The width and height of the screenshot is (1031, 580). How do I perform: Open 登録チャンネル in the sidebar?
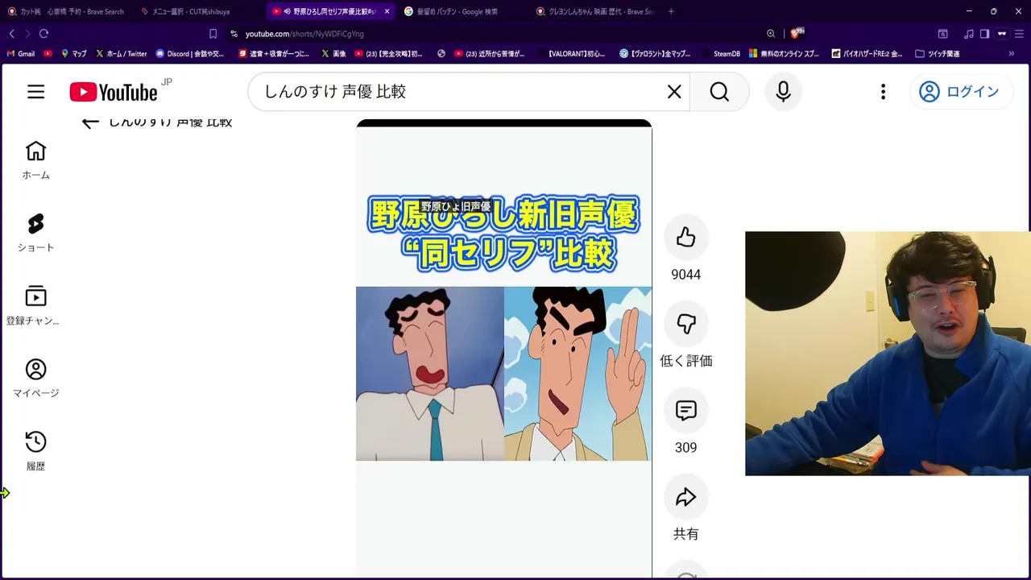coord(35,305)
